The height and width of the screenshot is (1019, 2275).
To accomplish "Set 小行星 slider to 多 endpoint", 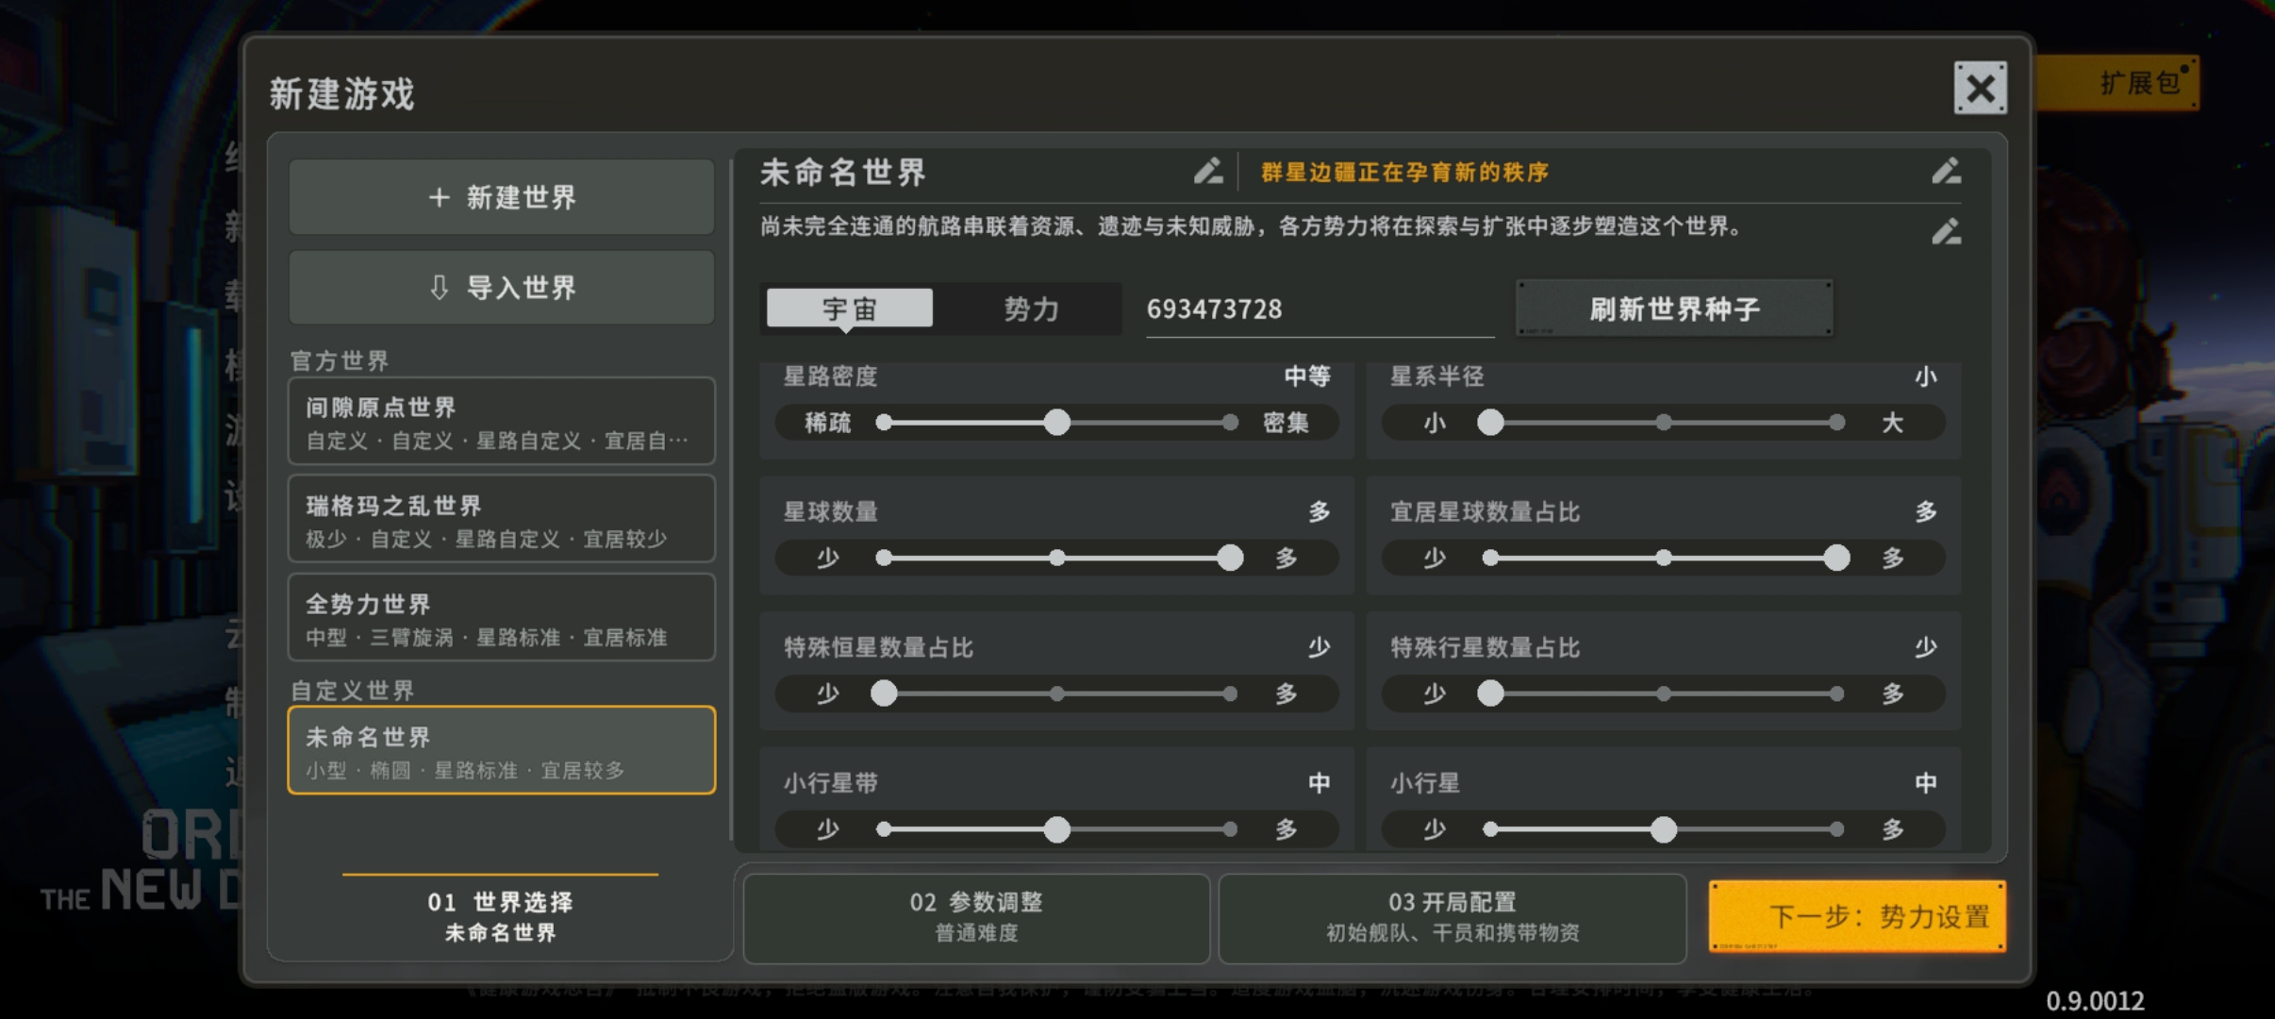I will click(1836, 829).
